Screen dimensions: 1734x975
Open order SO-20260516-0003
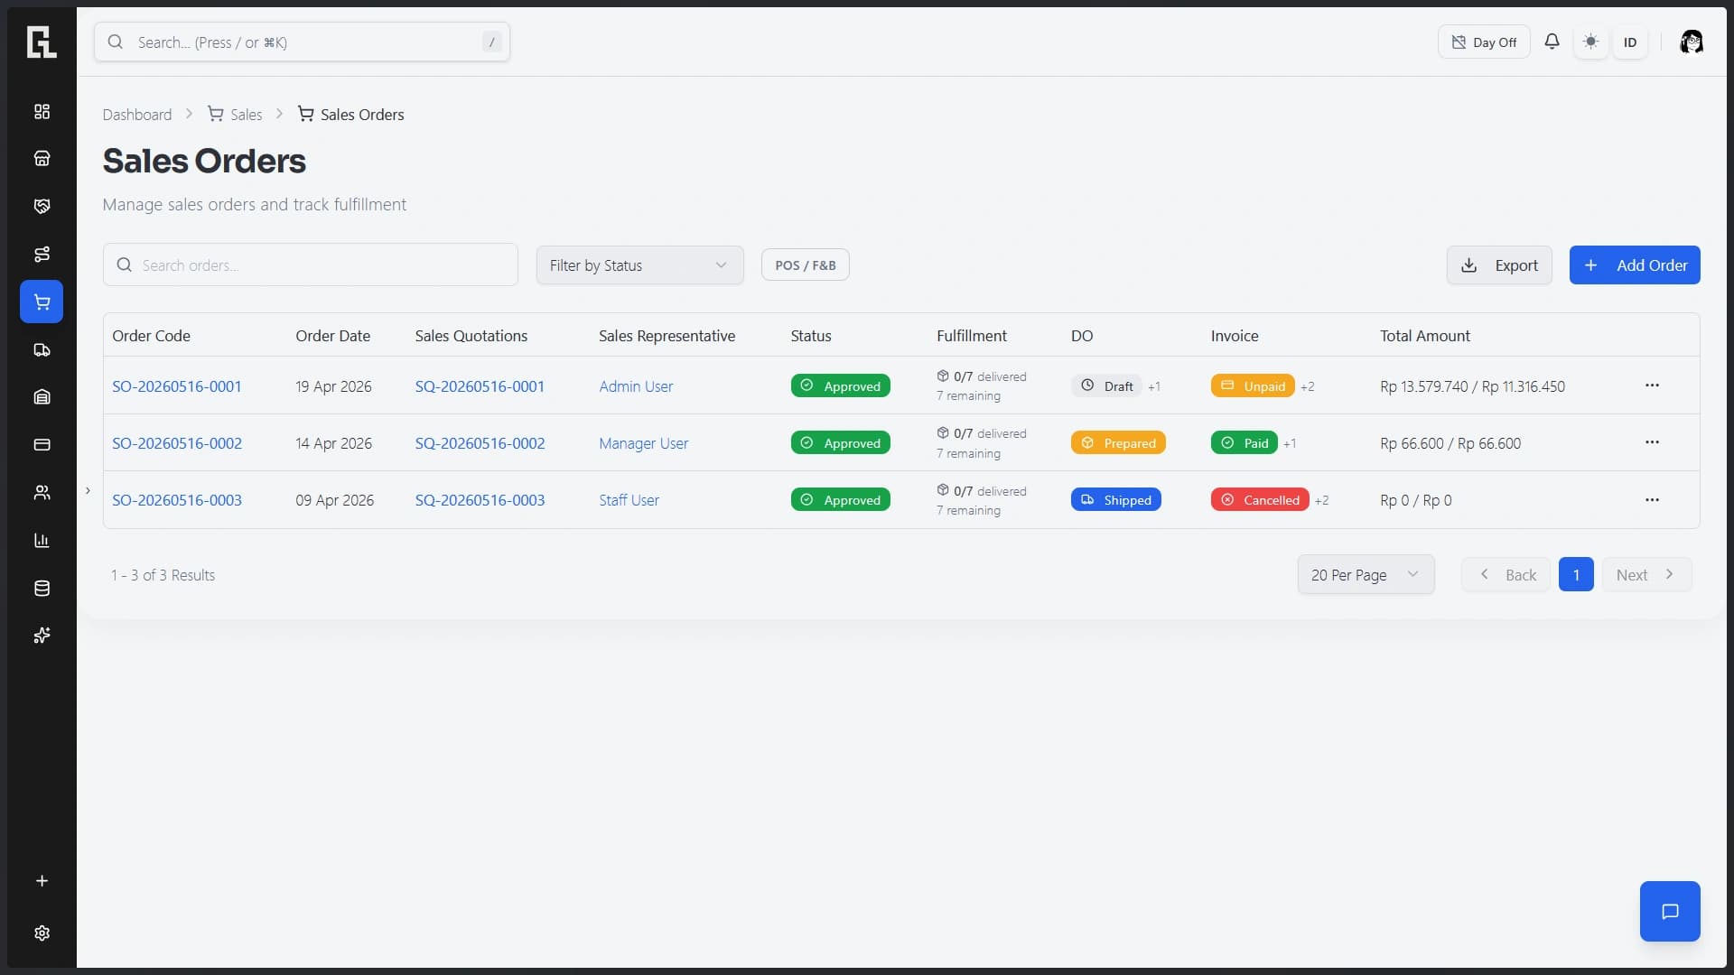pos(177,500)
